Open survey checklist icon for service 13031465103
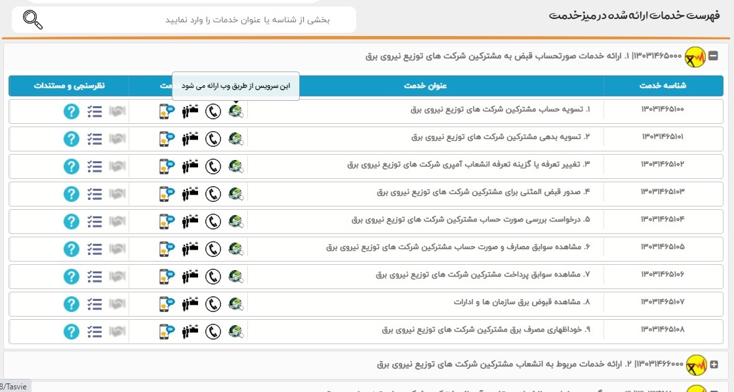This screenshot has width=734, height=392. pyautogui.click(x=94, y=194)
